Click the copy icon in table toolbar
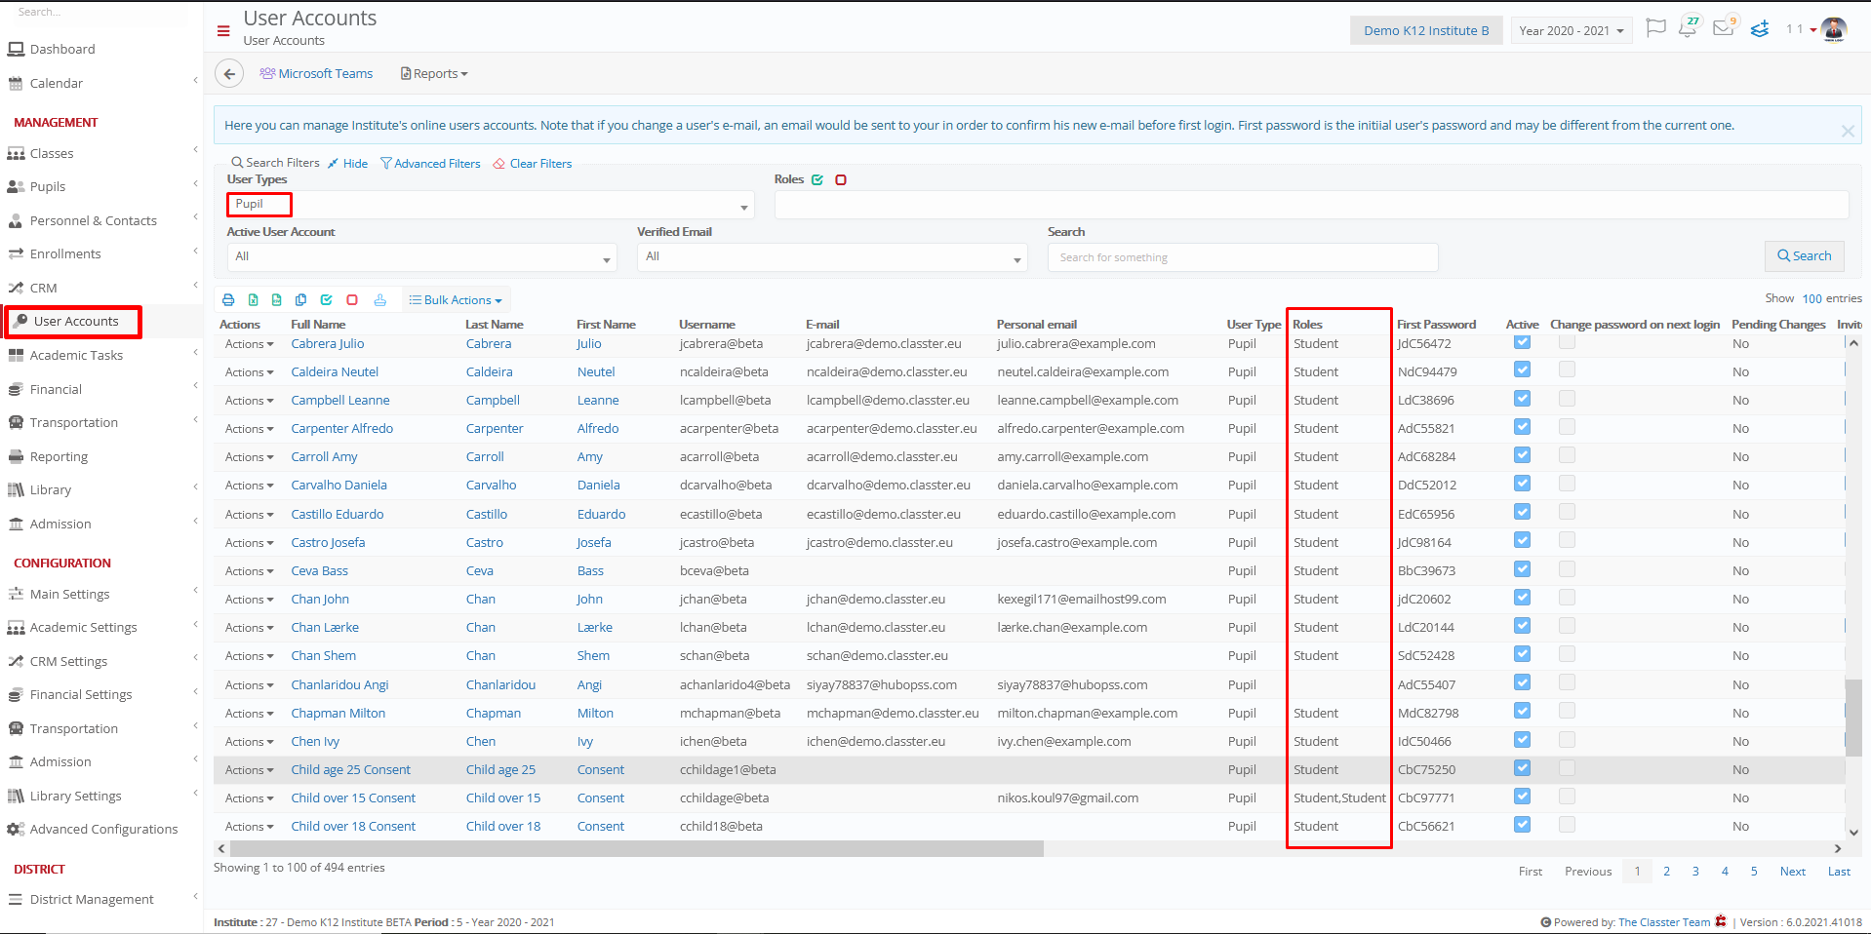 click(x=301, y=300)
